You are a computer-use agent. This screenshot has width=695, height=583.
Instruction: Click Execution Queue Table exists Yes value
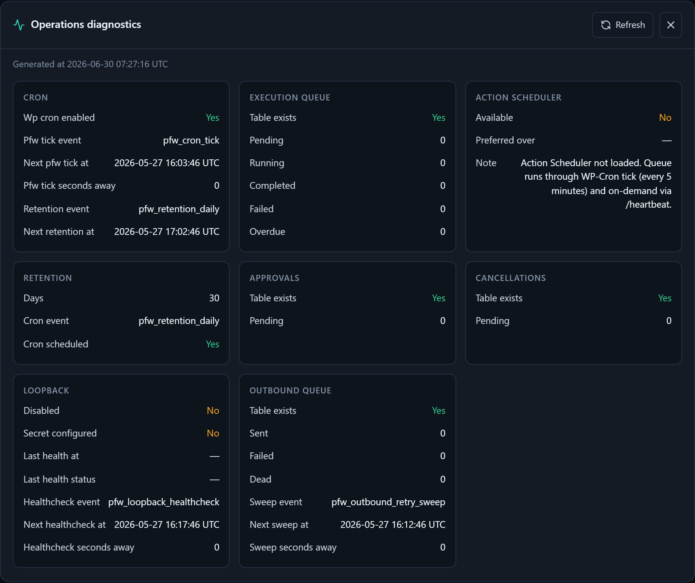click(x=439, y=118)
